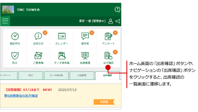This screenshot has height=112, width=198.
Task: Open the ご意見箱 suggestion box icon
Action: pos(38,57)
